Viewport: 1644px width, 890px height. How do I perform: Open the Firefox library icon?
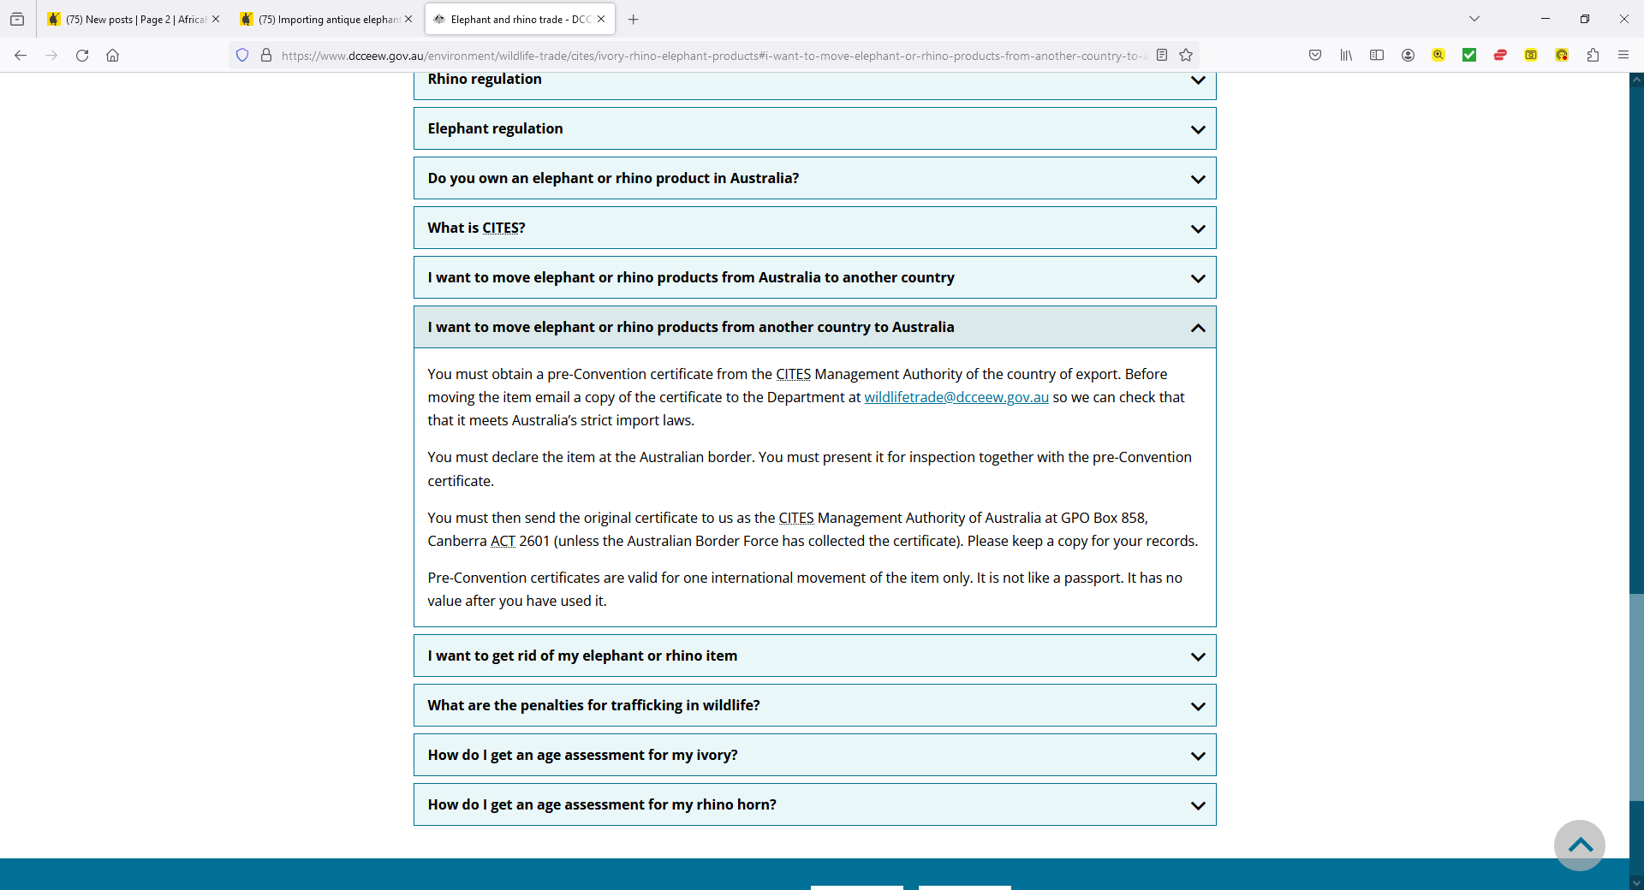pos(1346,56)
